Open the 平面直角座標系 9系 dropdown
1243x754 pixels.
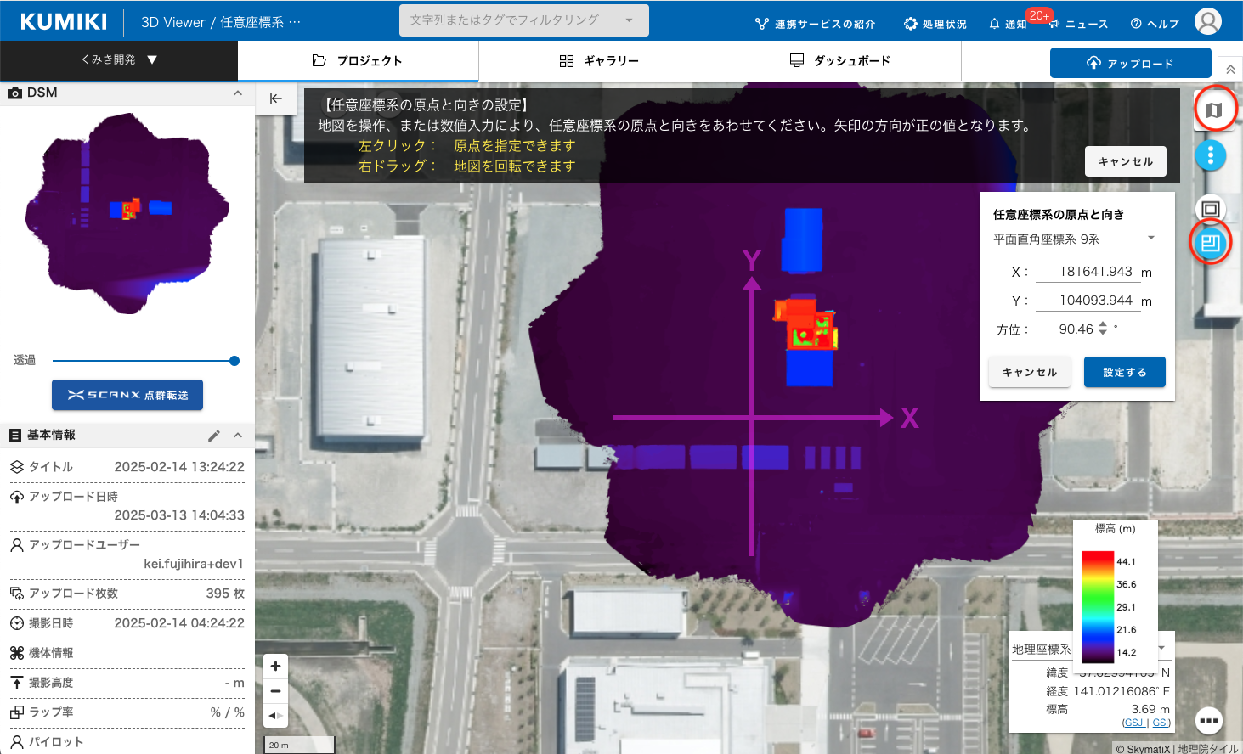1076,239
